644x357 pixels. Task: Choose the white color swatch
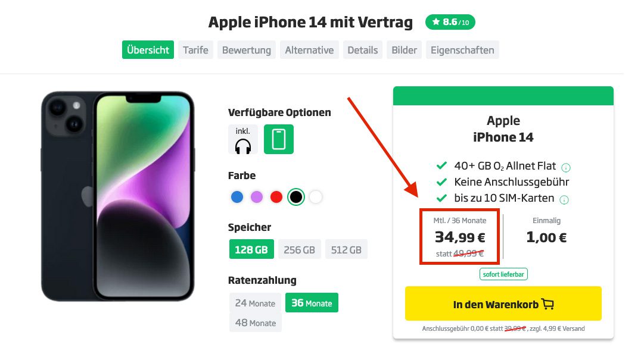(315, 197)
